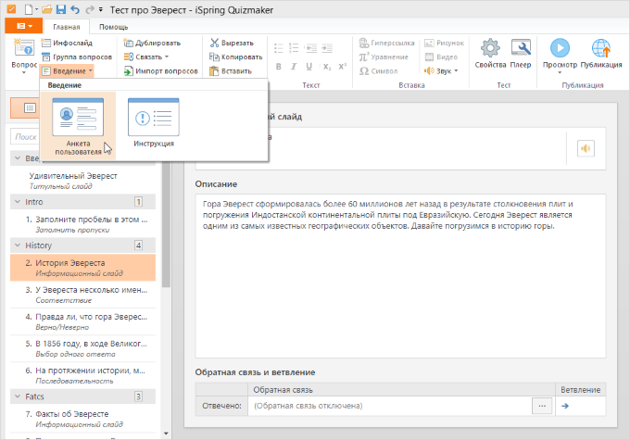The width and height of the screenshot is (630, 440).
Task: Select question 5 В 1856 году
Action: click(82, 348)
